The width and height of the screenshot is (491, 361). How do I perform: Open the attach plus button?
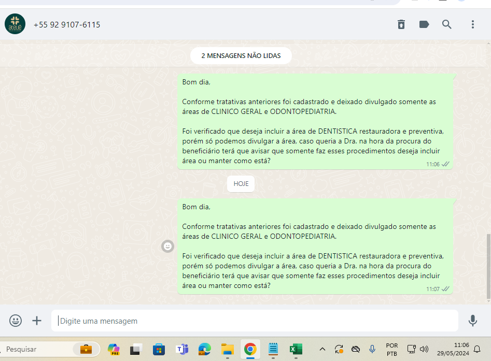point(37,321)
